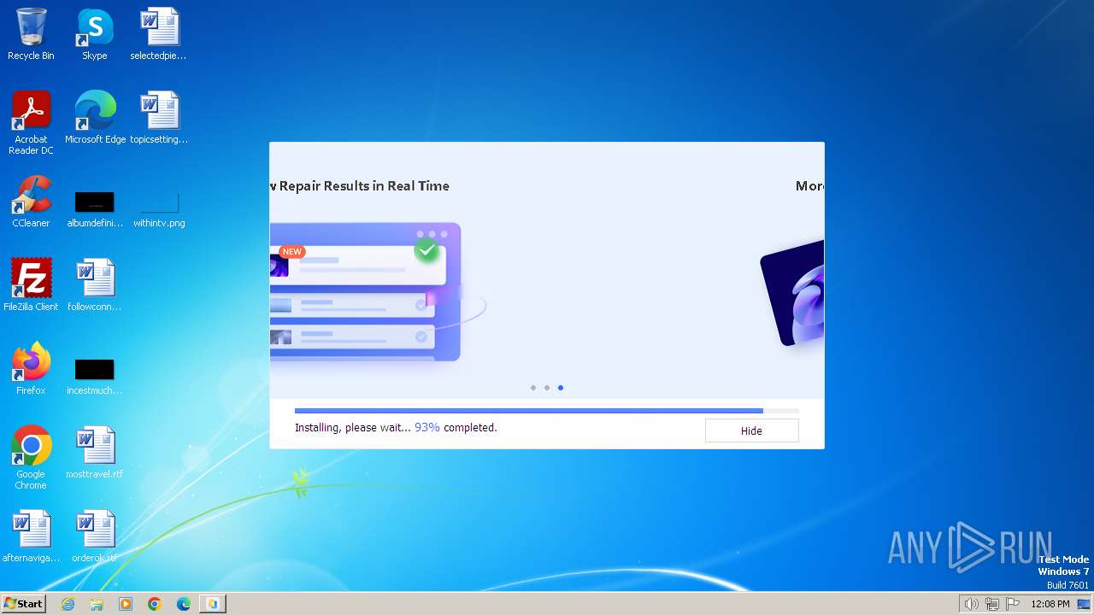
Task: Open the Windows Start menu
Action: [x=23, y=604]
